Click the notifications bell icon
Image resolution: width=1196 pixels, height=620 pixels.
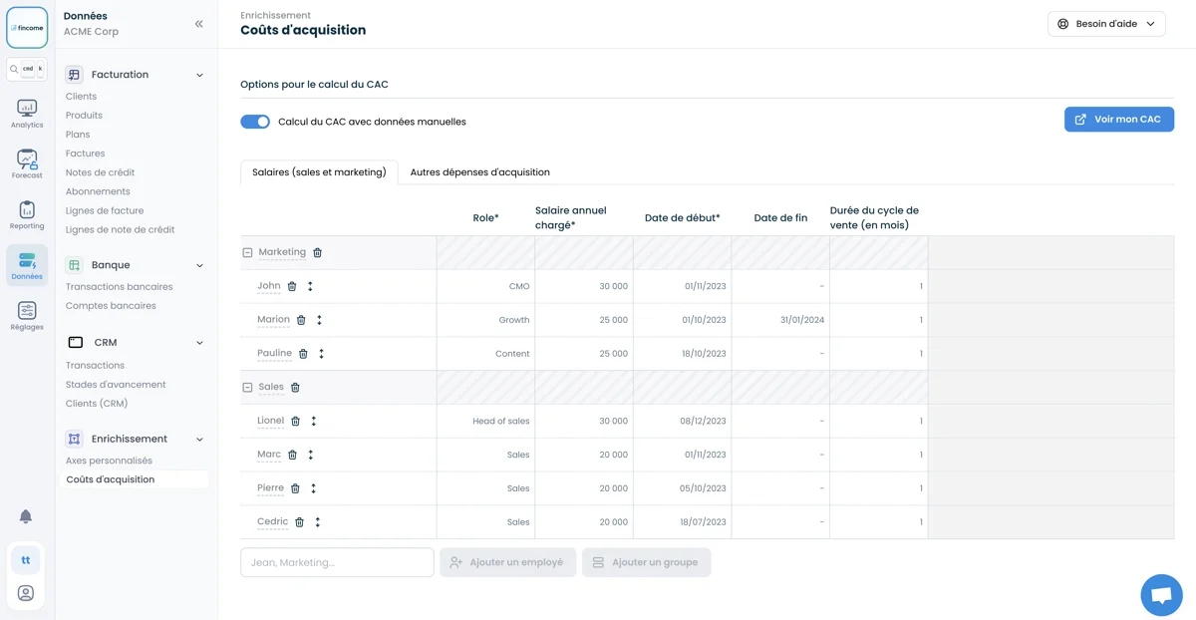point(26,516)
